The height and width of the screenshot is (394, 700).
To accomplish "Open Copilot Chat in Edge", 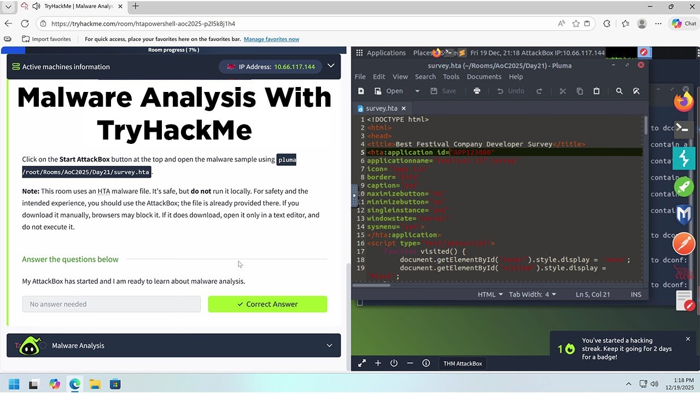I will [684, 24].
